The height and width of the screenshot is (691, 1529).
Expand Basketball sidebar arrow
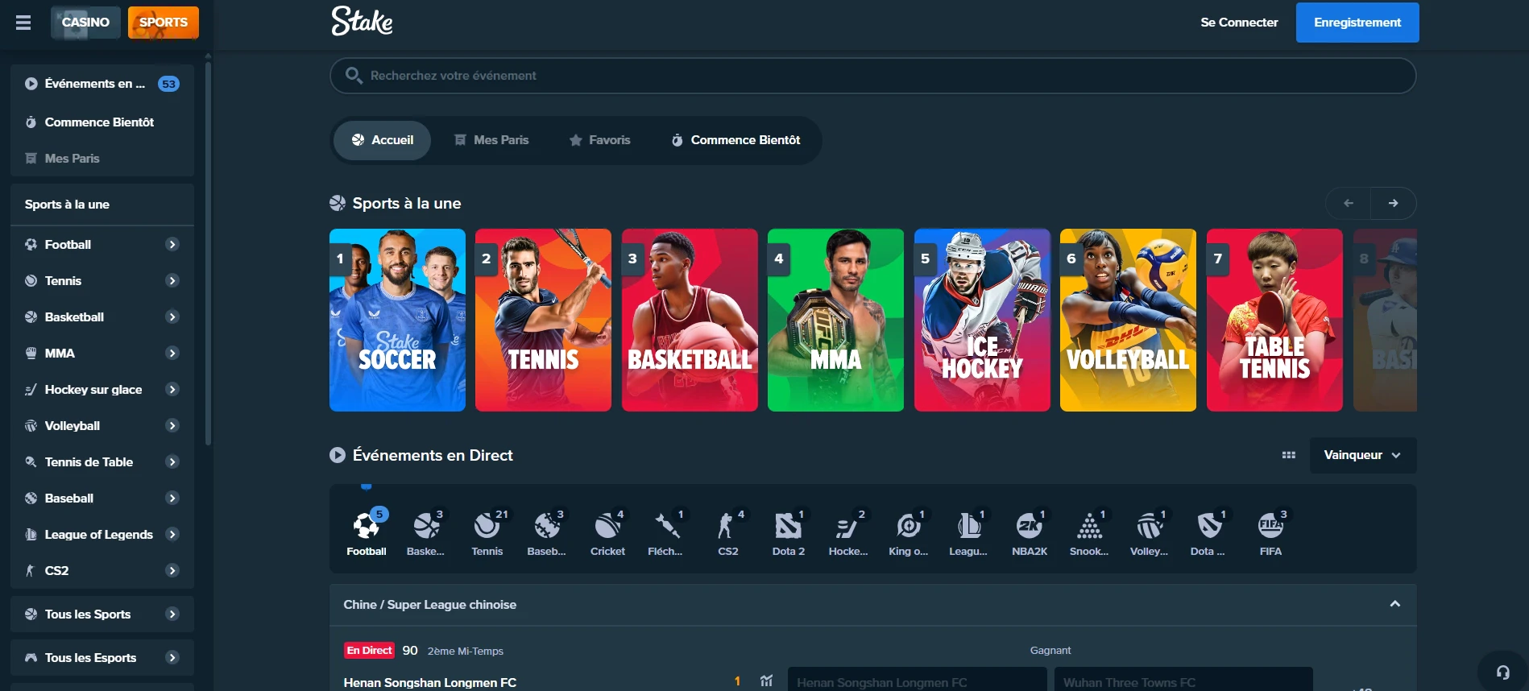coord(172,317)
